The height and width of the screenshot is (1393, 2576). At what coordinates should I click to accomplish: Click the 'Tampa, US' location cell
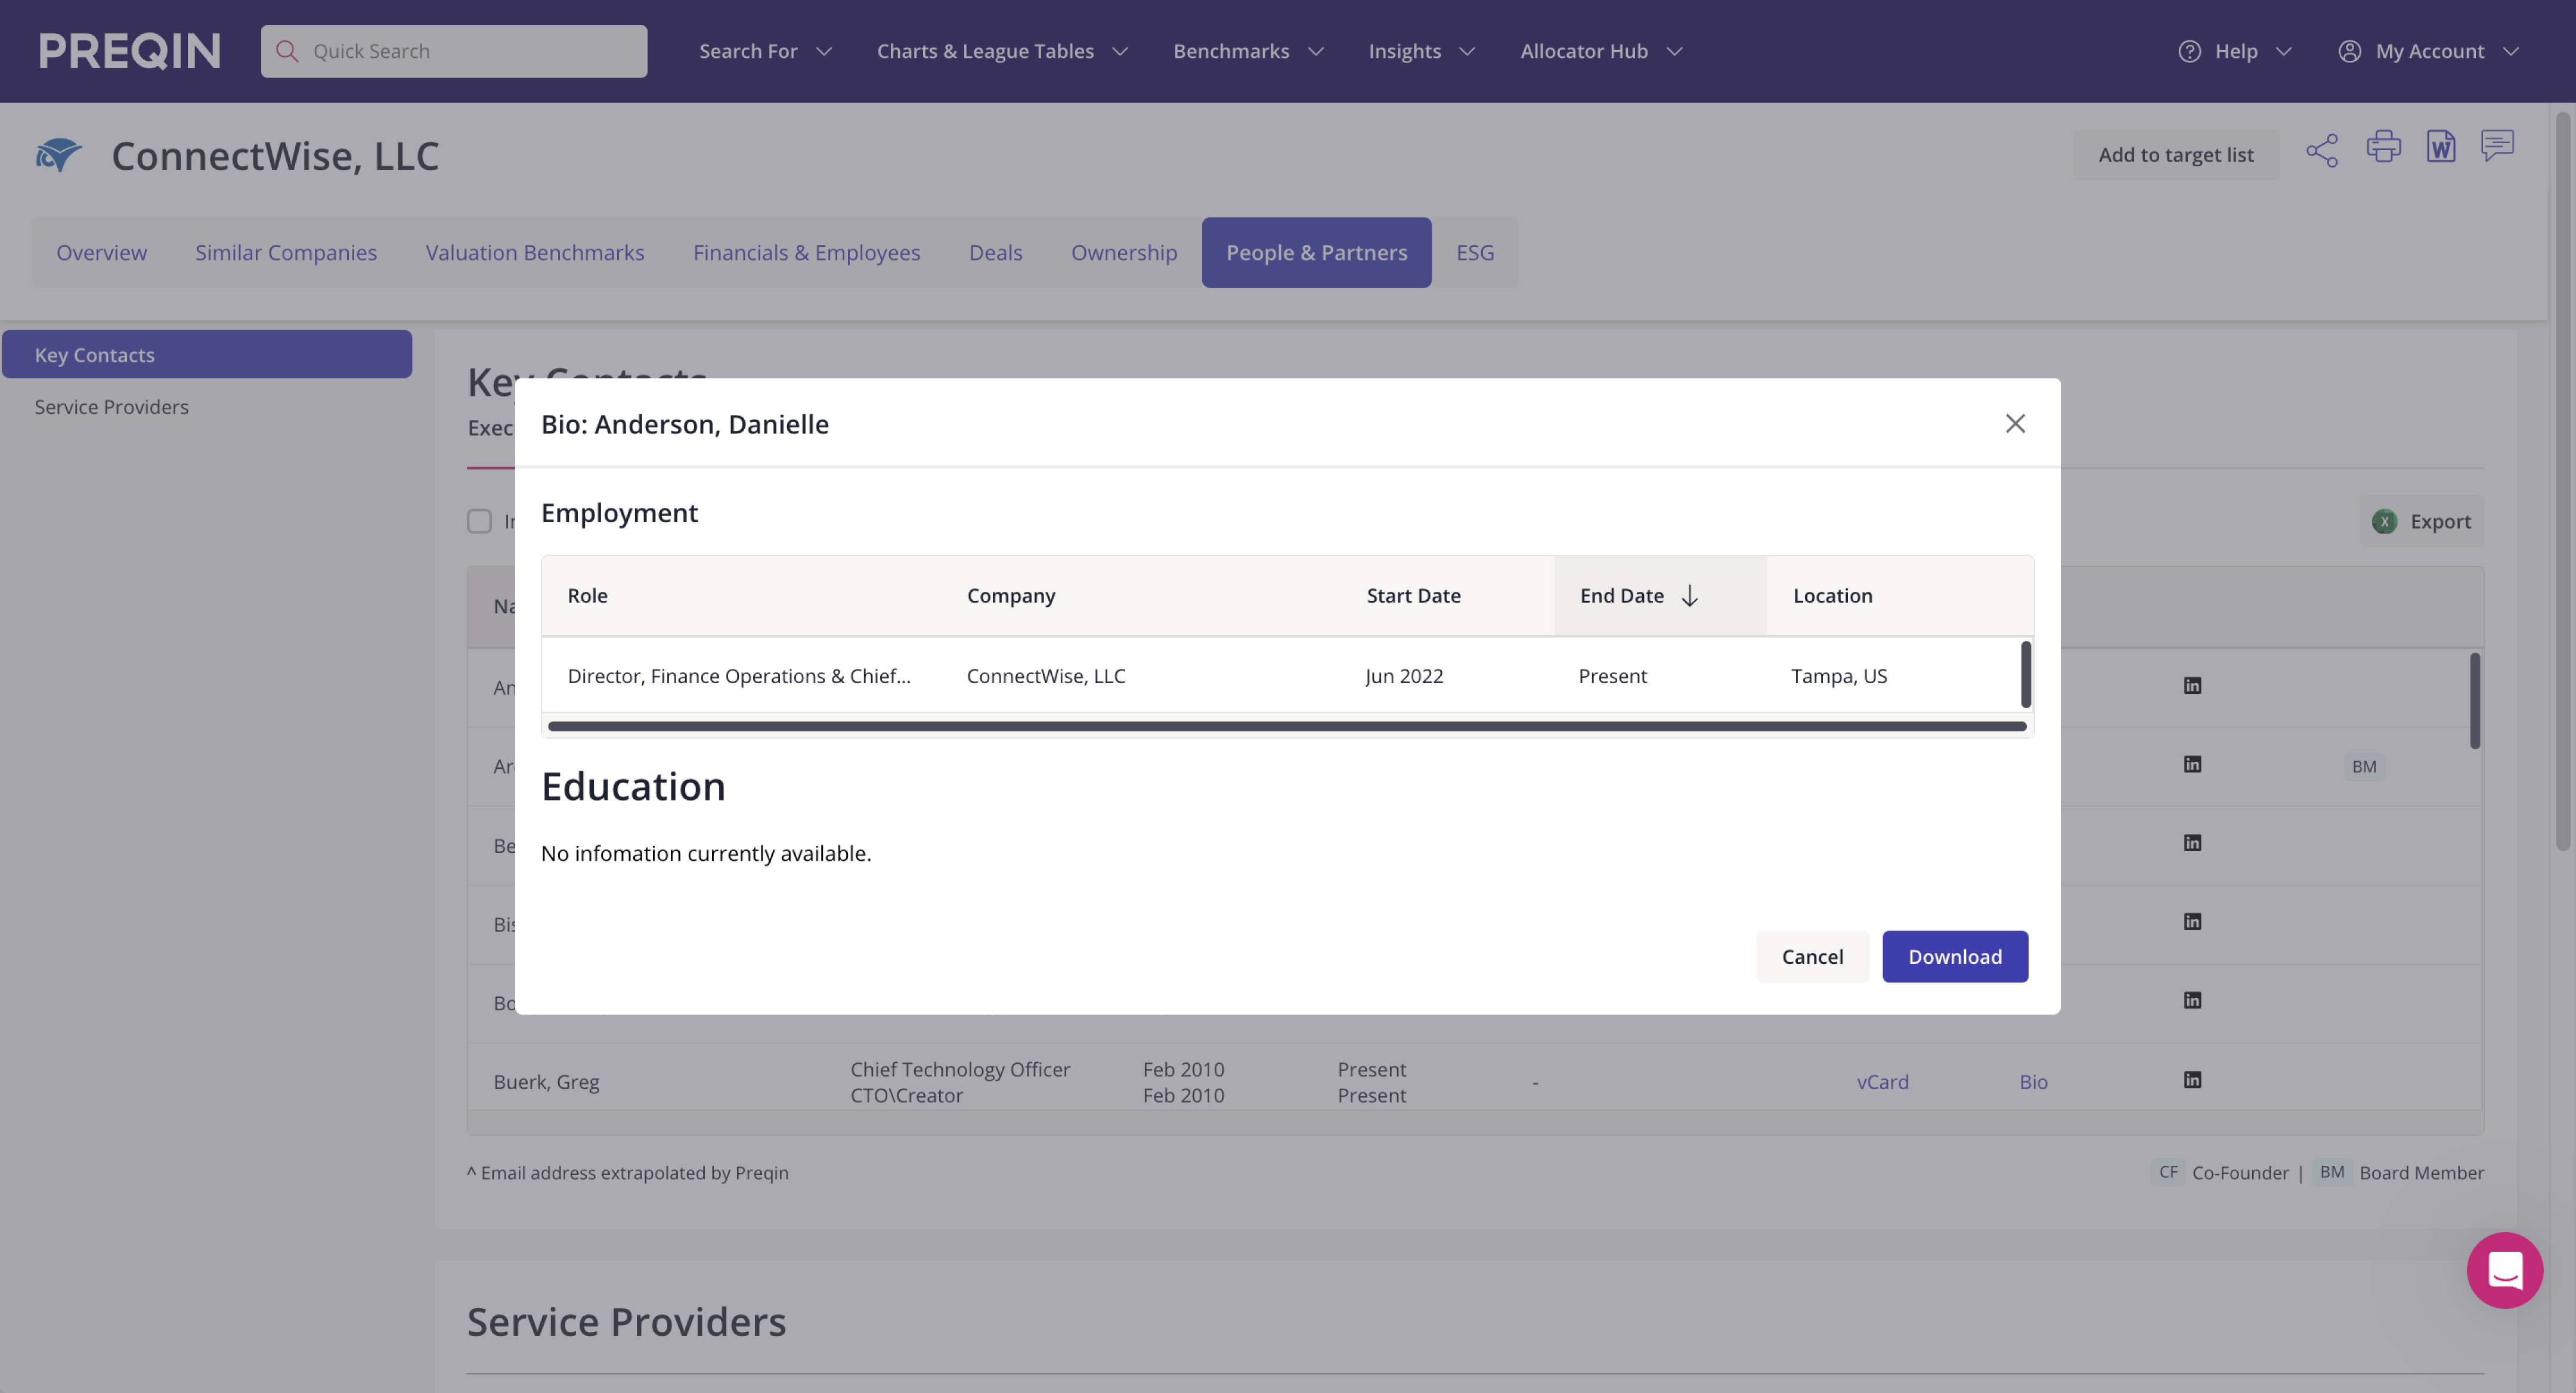pos(1839,677)
